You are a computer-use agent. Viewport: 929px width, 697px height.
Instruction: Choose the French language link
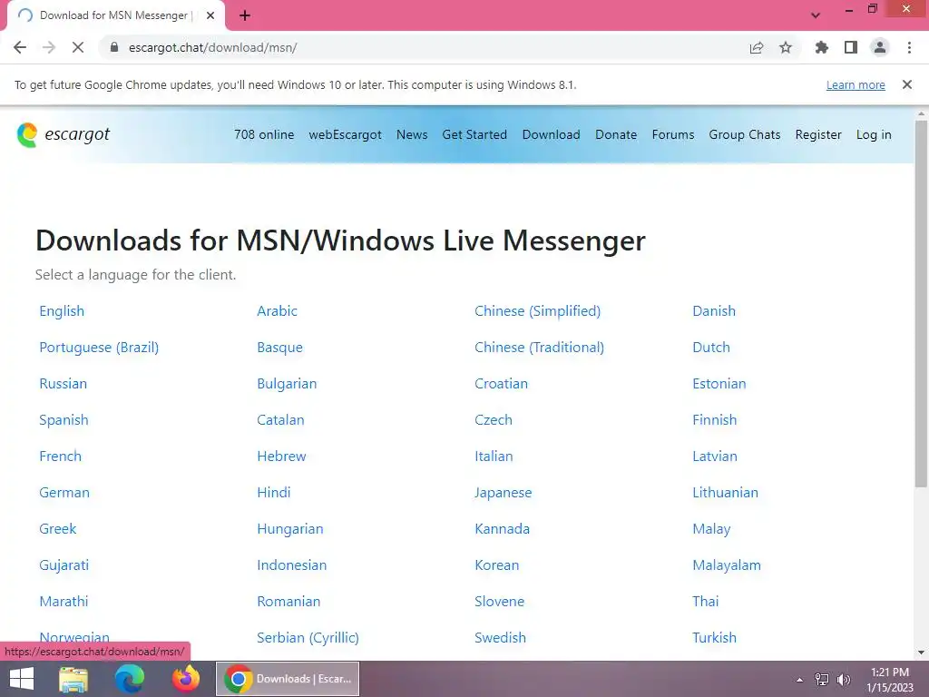60,456
